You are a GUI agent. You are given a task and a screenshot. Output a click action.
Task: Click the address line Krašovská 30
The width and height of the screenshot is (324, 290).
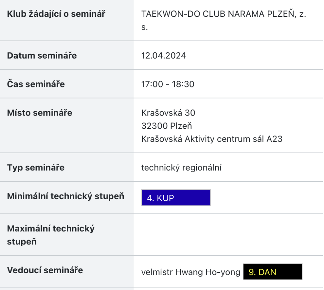(168, 113)
